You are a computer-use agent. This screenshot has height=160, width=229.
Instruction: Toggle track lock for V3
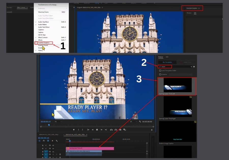43,145
